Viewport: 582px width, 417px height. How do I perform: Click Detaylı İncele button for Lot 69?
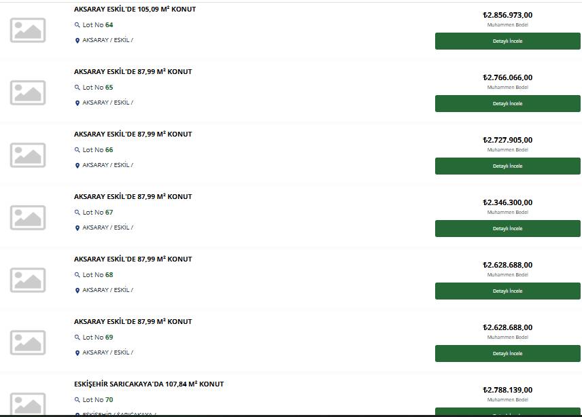(507, 353)
